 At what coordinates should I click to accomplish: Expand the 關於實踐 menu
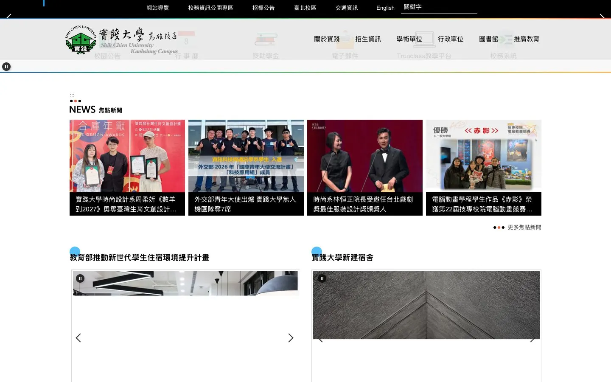[327, 39]
